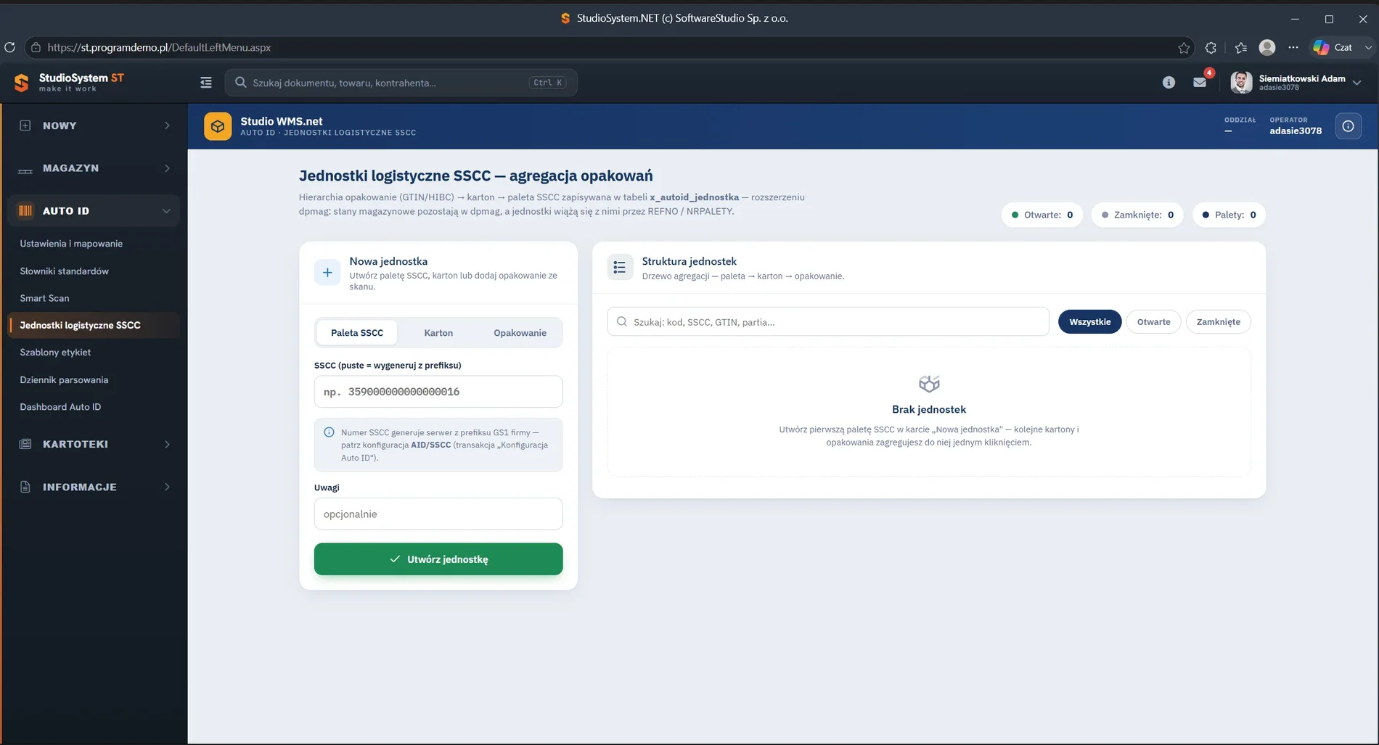
Task: Filter by Otwarte units
Action: tap(1153, 321)
